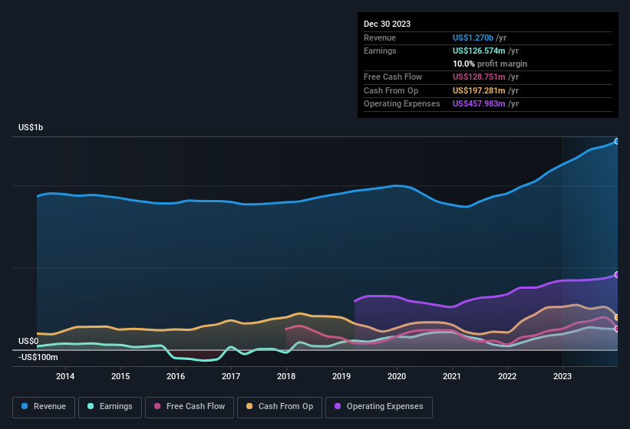Image resolution: width=630 pixels, height=429 pixels.
Task: Click the purple dot beside Operating Expenses legend
Action: point(338,407)
